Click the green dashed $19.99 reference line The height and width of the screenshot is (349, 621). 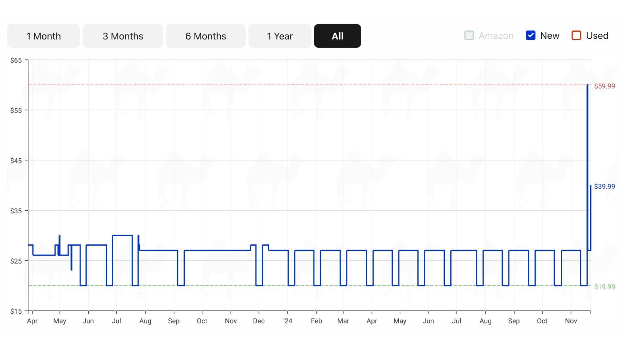pyautogui.click(x=310, y=286)
